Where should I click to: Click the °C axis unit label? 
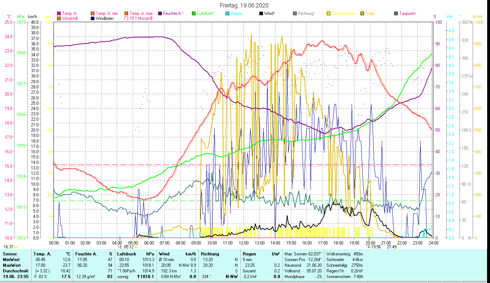coord(9,17)
